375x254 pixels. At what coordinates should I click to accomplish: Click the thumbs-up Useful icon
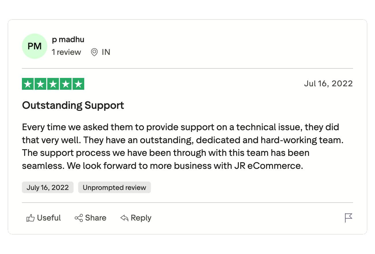click(30, 218)
